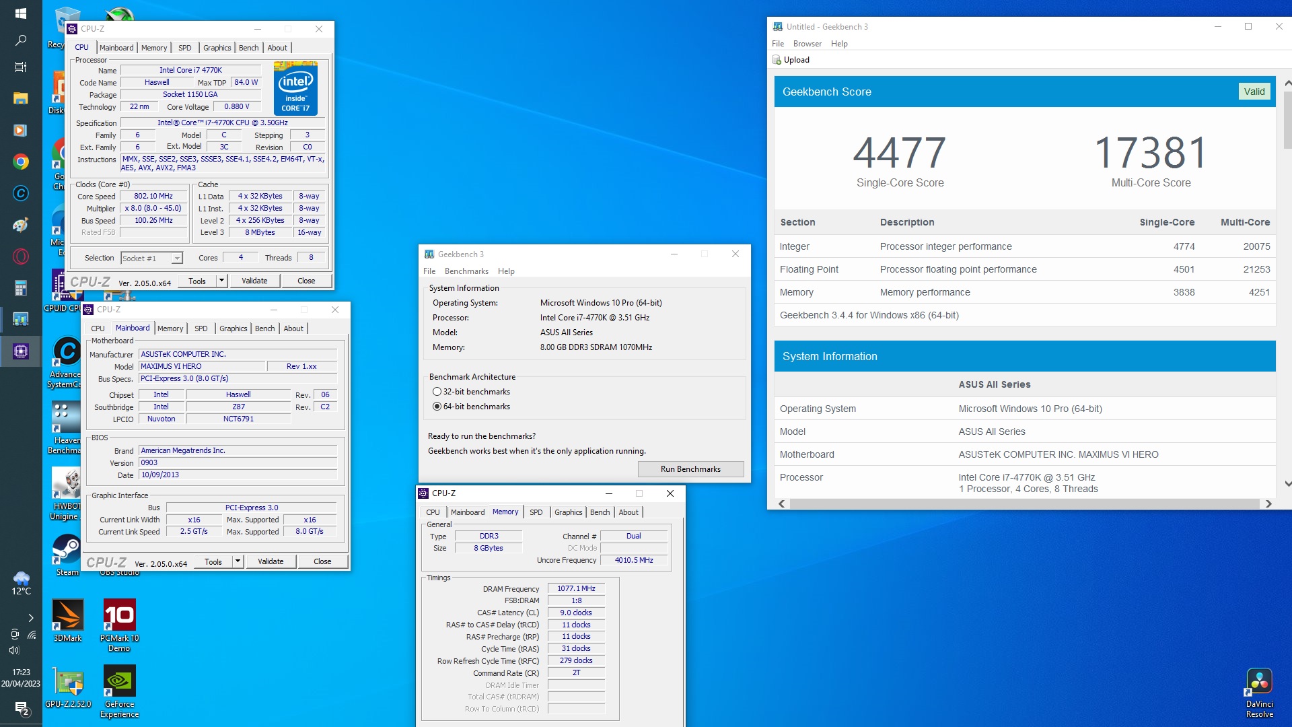
Task: Click the Core Speed value 802.10 MHz
Action: (153, 197)
